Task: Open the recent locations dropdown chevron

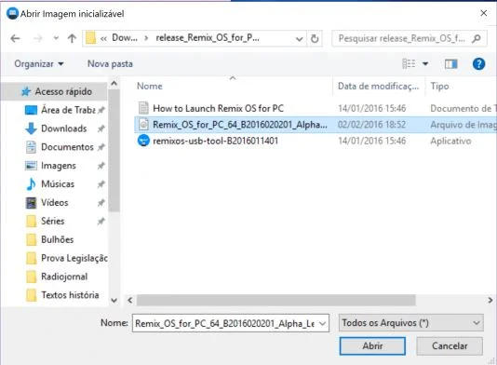Action: 56,38
